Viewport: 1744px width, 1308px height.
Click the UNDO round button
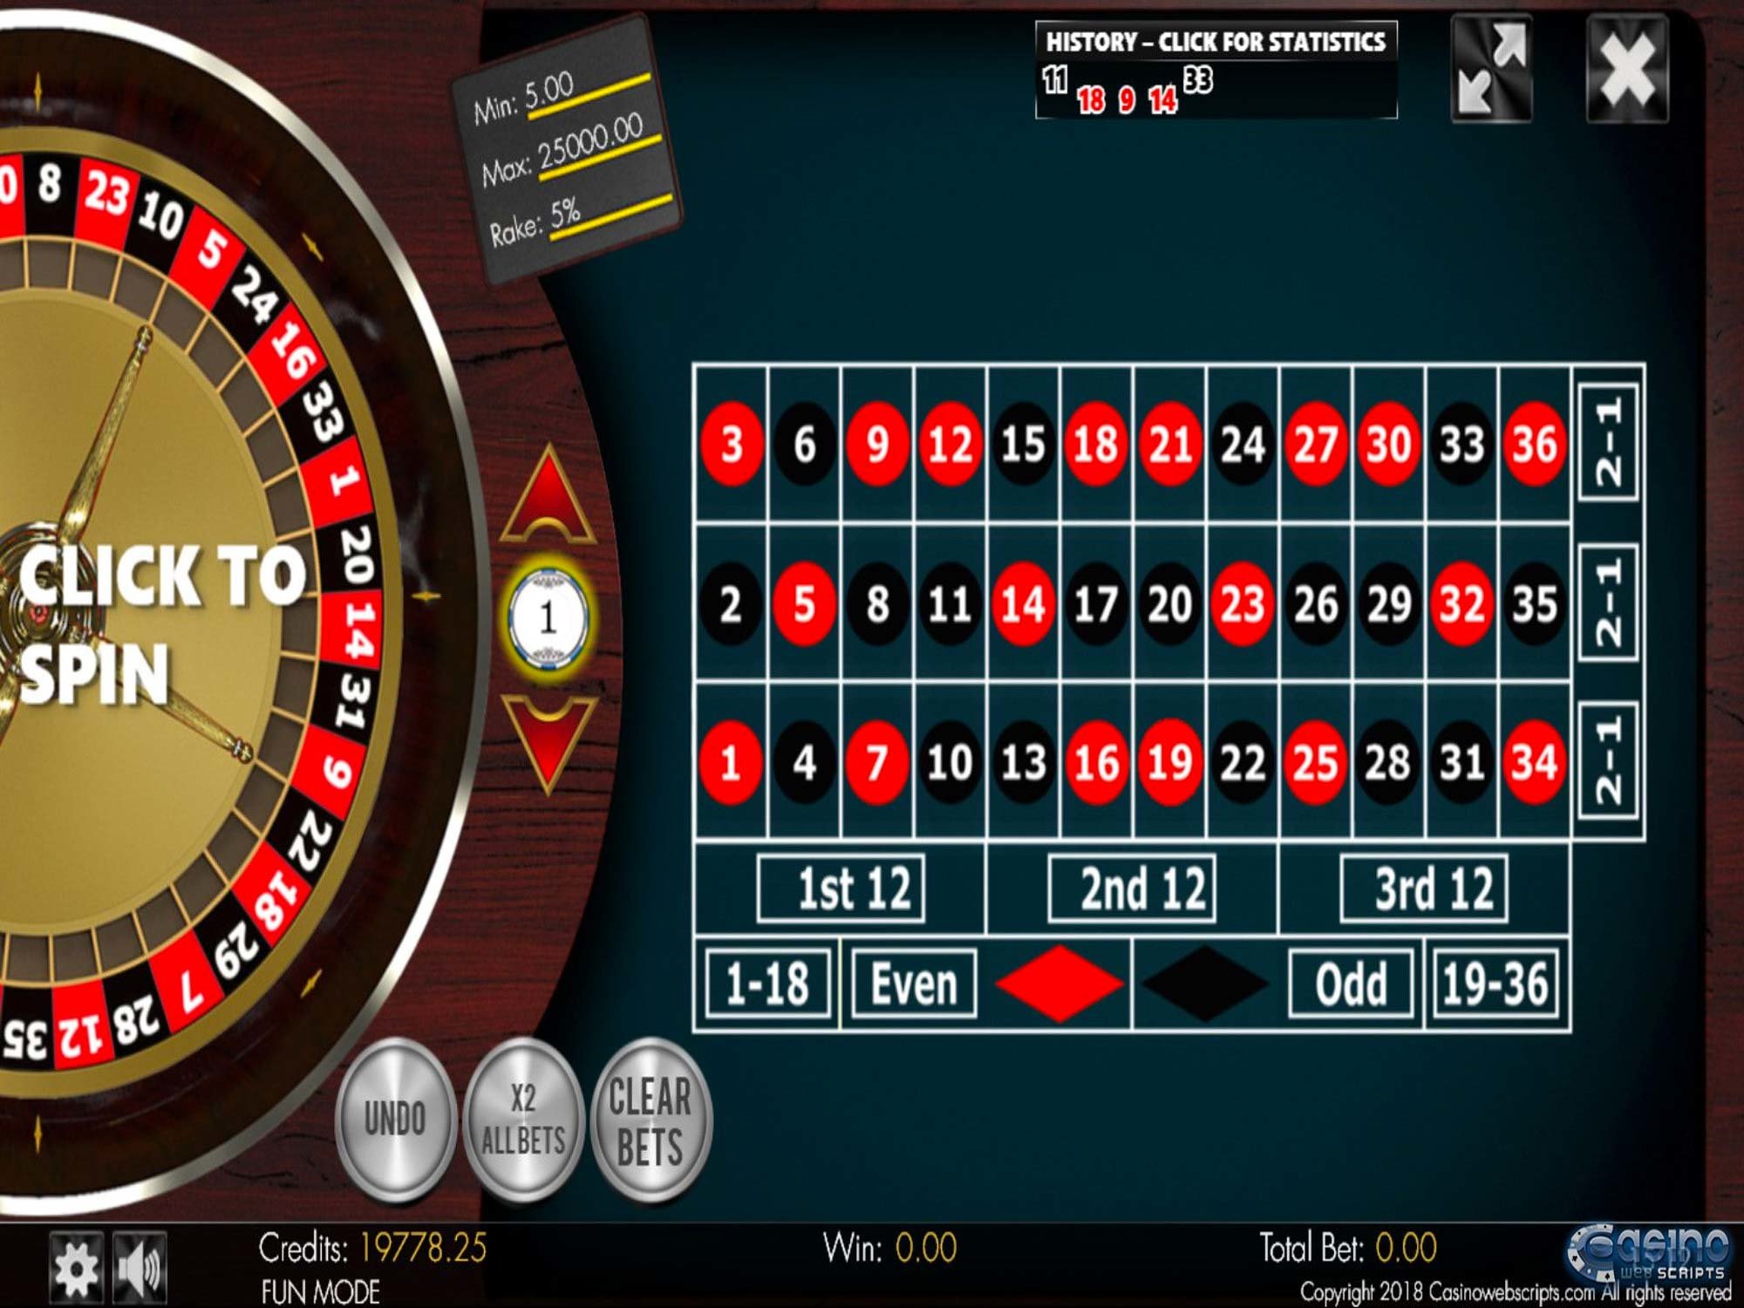pyautogui.click(x=395, y=1119)
